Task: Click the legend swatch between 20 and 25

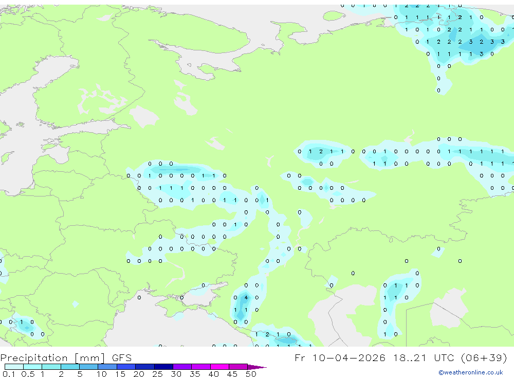Action: click(x=145, y=367)
